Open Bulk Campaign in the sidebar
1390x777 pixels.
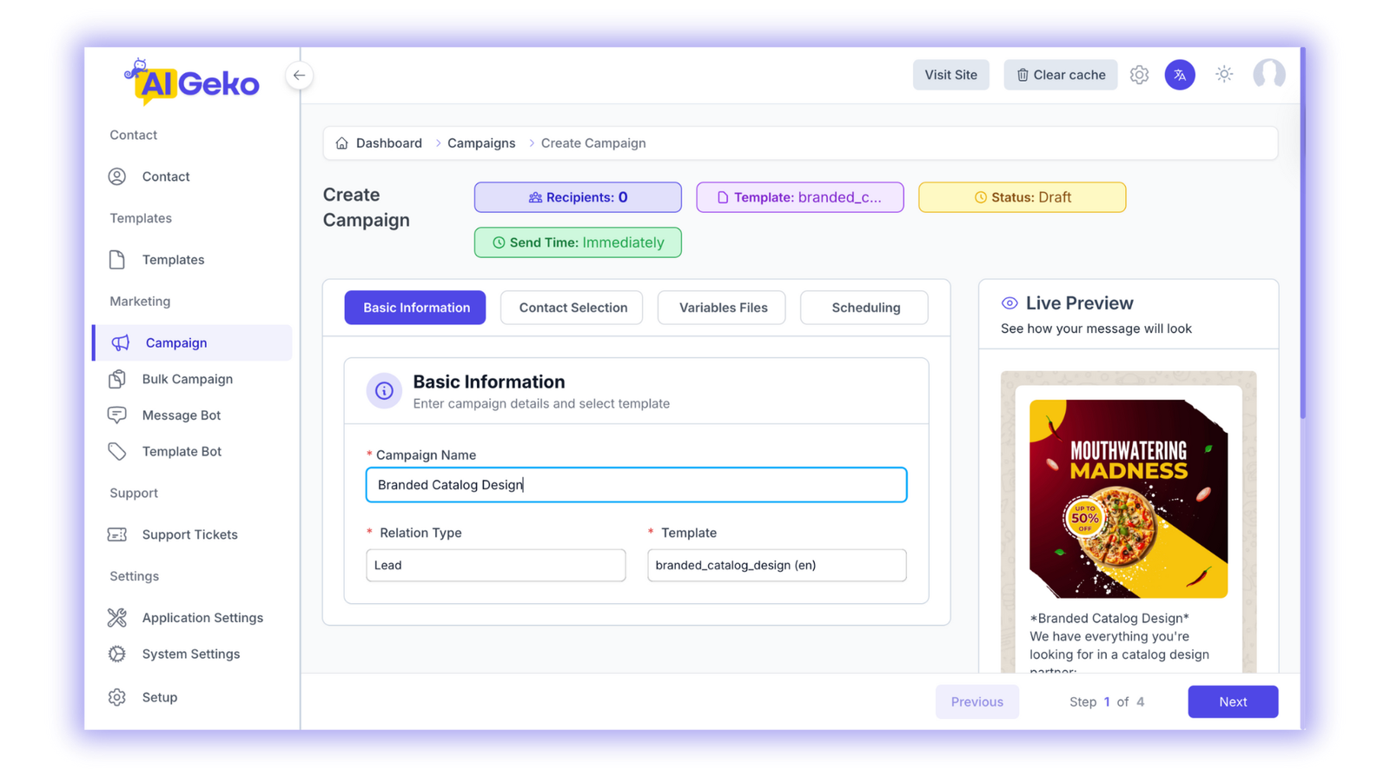coord(187,379)
